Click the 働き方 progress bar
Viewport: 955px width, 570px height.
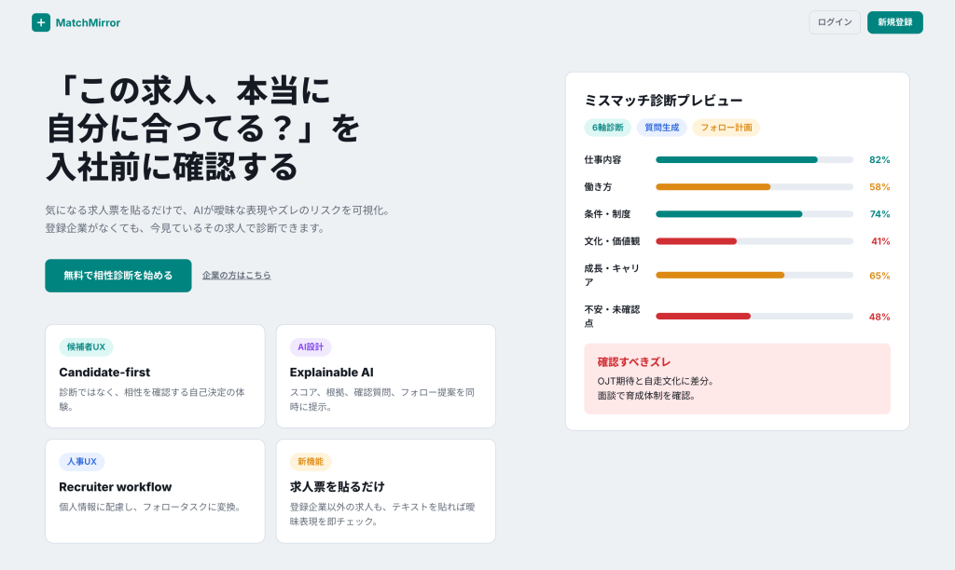(x=754, y=187)
